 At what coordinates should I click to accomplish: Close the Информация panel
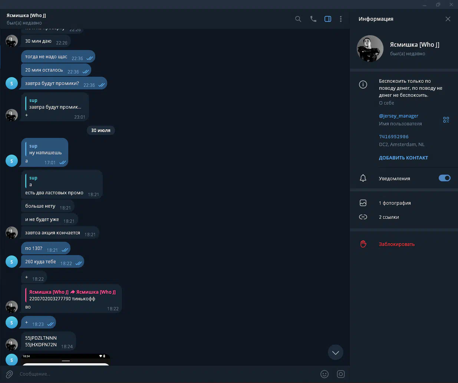(x=448, y=19)
